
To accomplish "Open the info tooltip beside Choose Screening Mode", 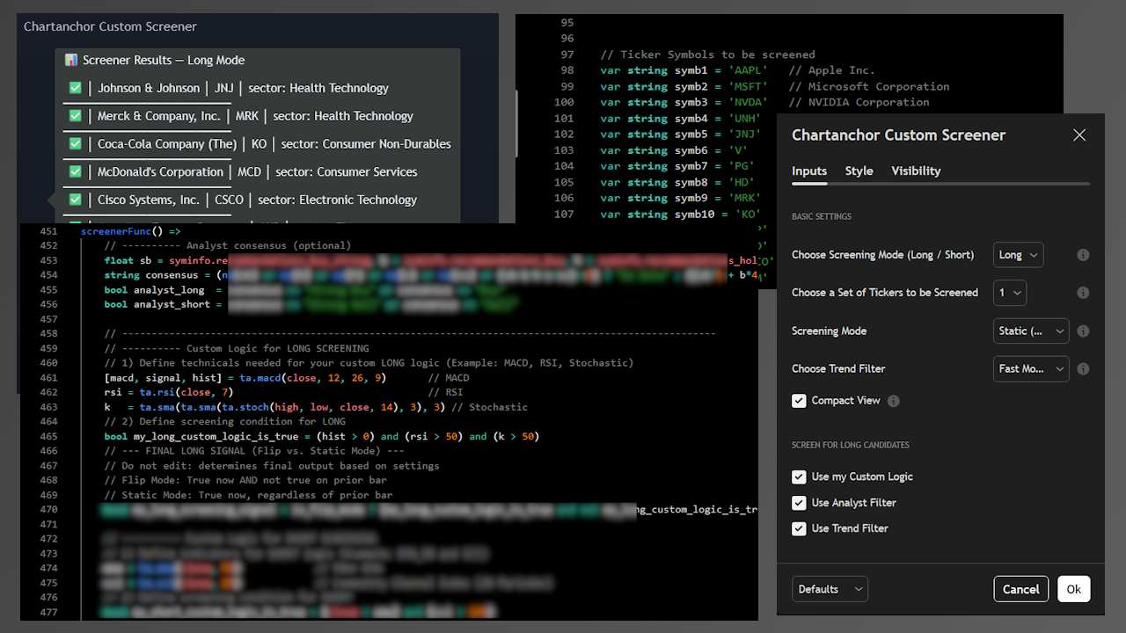I will tap(1083, 255).
